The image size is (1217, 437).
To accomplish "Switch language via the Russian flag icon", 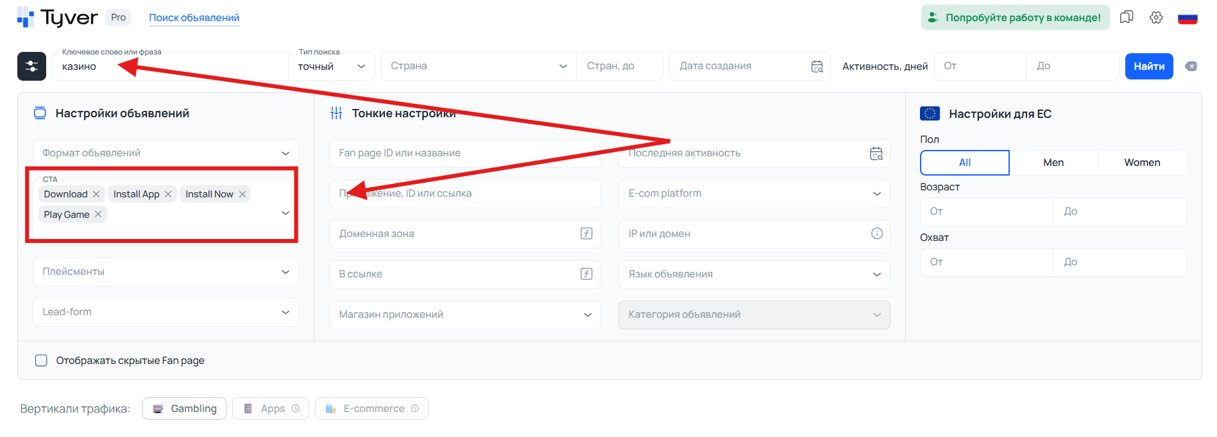I will pyautogui.click(x=1187, y=17).
